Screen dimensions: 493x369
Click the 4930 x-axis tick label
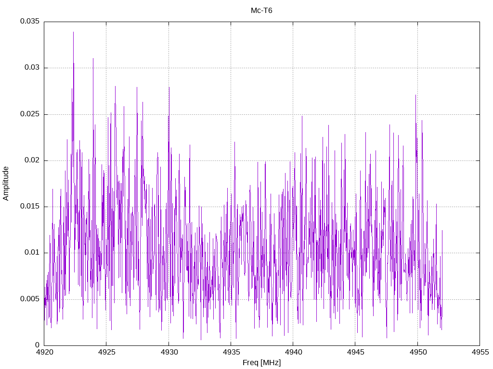(169, 352)
